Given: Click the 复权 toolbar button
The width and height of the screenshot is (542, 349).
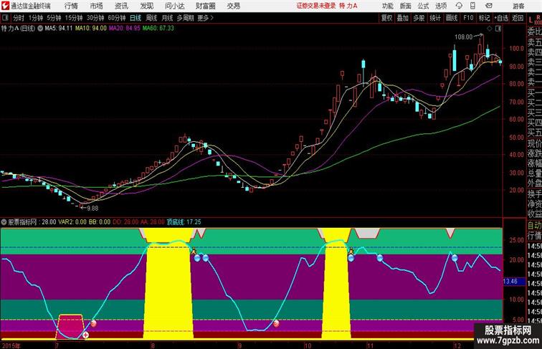Looking at the screenshot, I should [x=387, y=18].
